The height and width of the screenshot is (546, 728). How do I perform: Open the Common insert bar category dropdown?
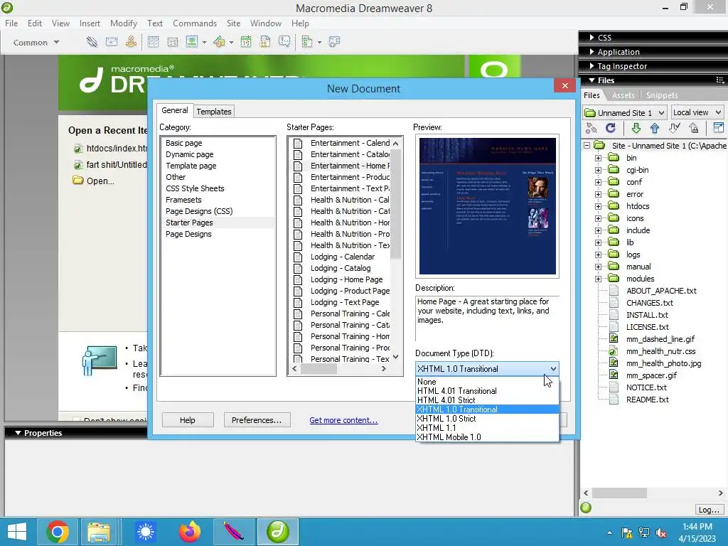point(36,42)
